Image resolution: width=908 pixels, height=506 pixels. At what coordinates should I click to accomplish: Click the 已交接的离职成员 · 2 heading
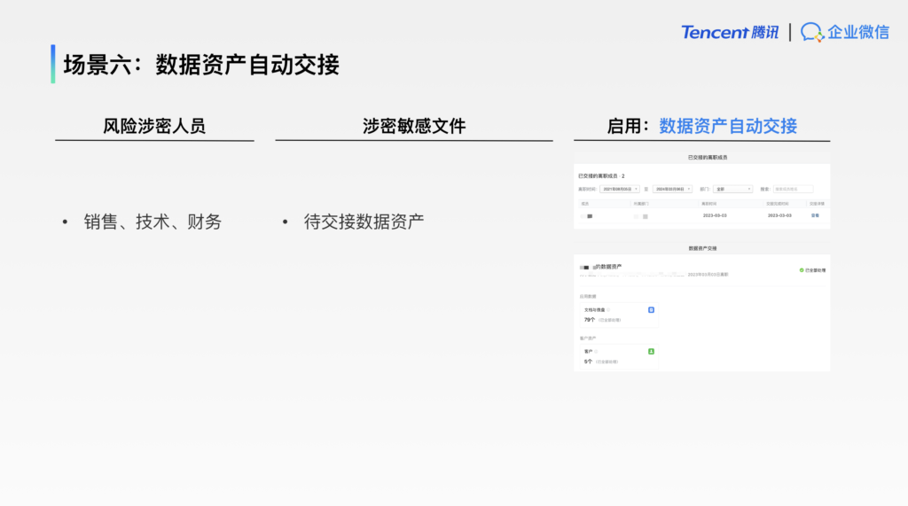601,176
